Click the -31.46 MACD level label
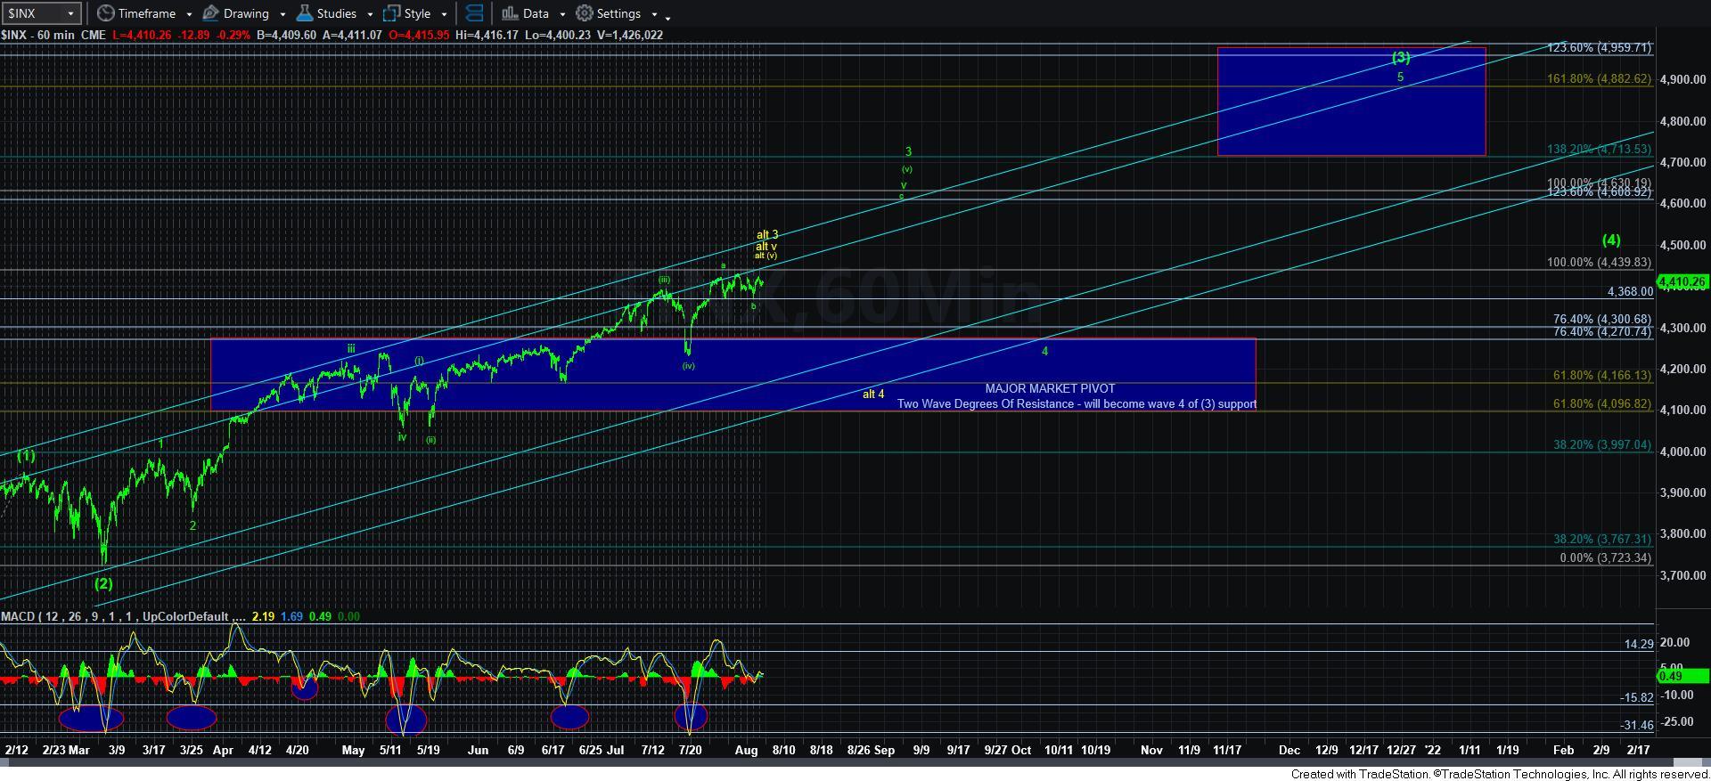Viewport: 1711px width, 781px height. coord(1637,725)
